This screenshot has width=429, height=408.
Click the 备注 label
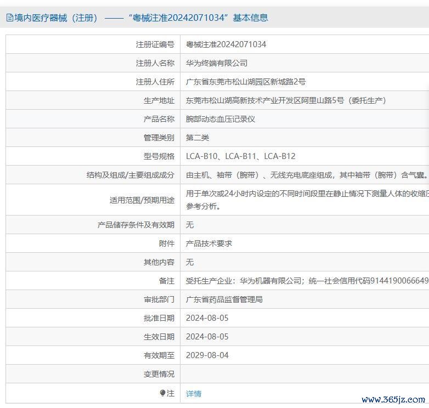point(166,281)
